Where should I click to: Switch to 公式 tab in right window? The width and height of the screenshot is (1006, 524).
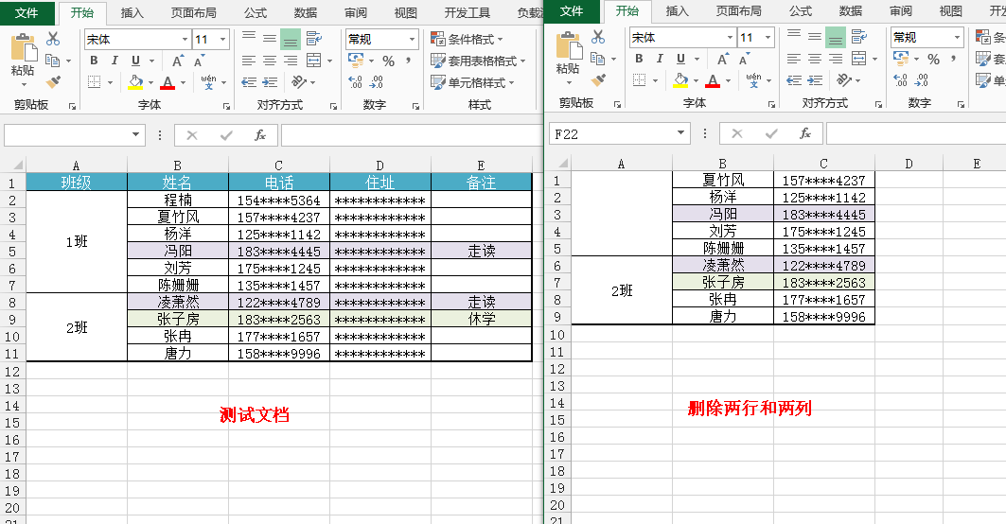800,11
